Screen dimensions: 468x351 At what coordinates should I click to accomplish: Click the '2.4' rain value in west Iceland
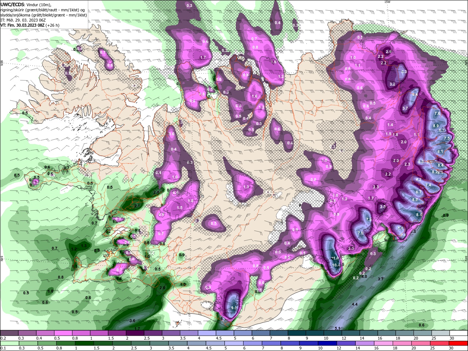tap(156, 192)
